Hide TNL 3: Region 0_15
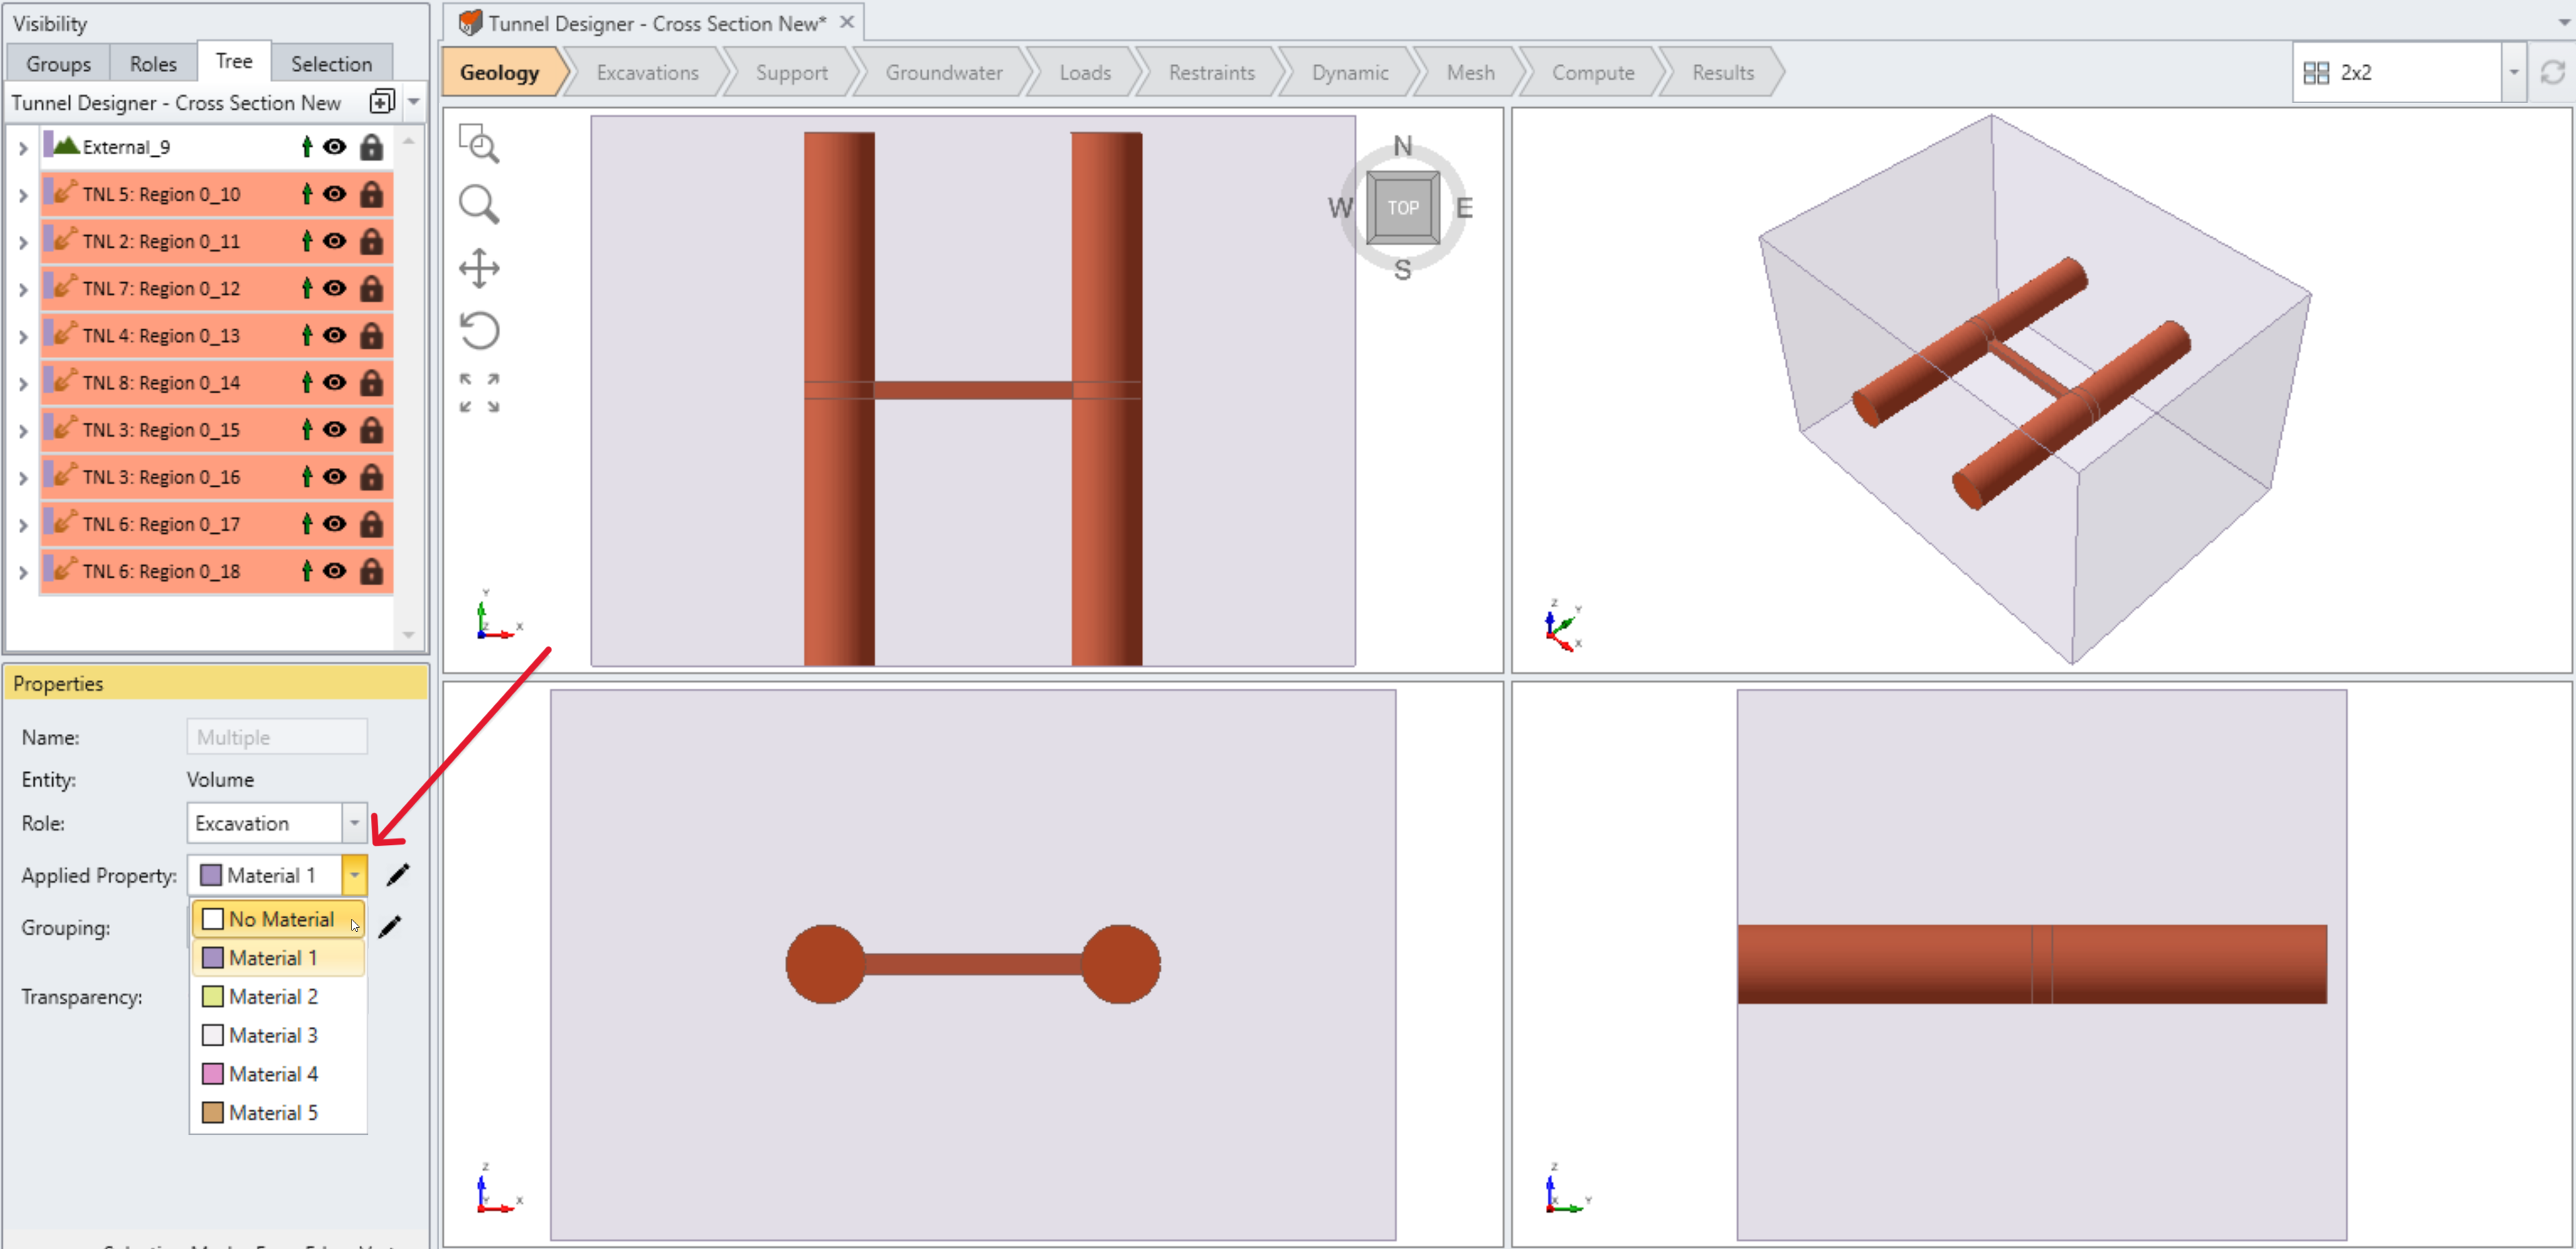This screenshot has height=1249, width=2576. pos(335,429)
